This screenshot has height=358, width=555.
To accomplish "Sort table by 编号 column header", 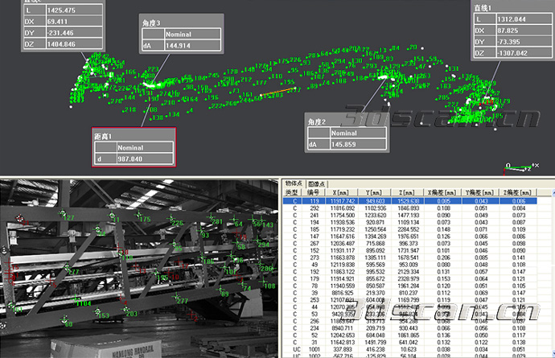I will (x=317, y=192).
